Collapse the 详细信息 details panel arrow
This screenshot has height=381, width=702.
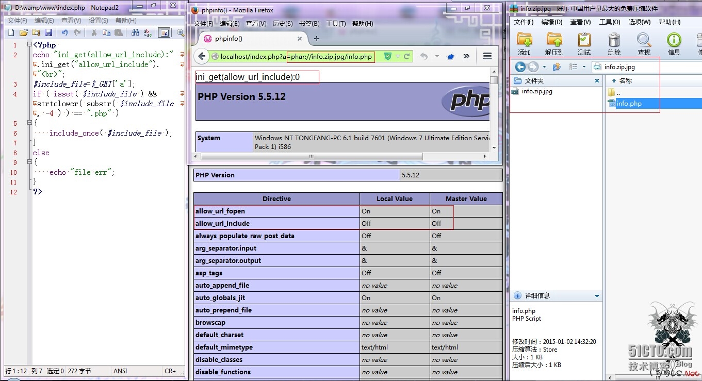[597, 296]
